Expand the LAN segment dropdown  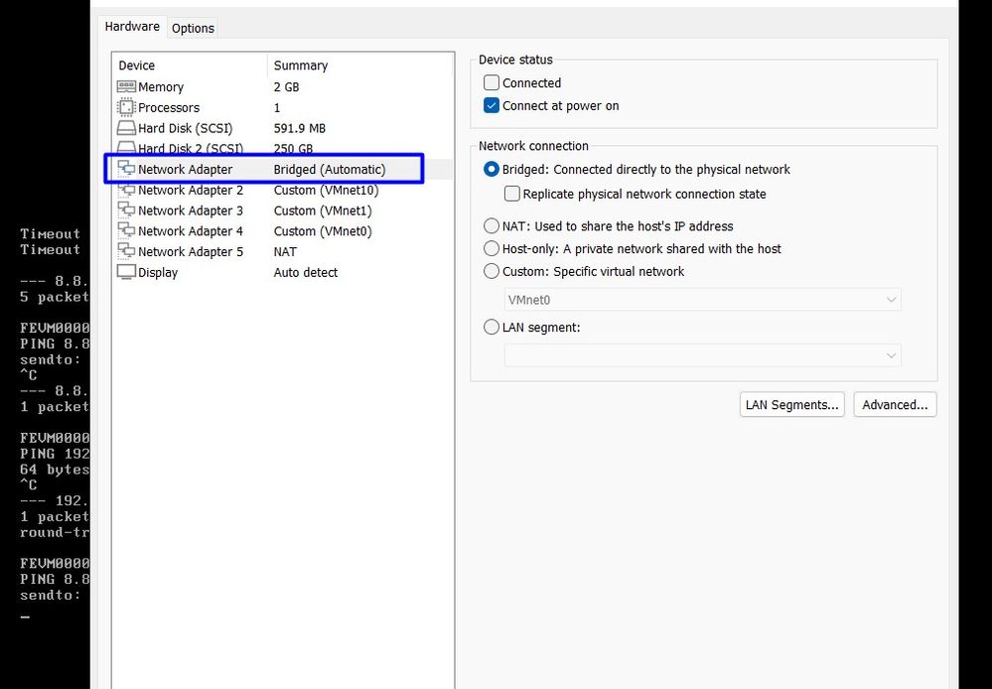(x=702, y=355)
